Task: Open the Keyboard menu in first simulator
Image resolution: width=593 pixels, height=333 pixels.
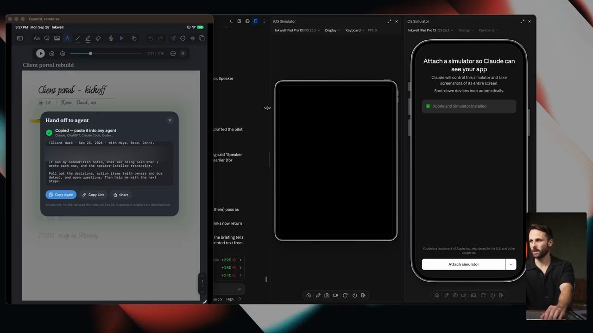Action: point(355,31)
